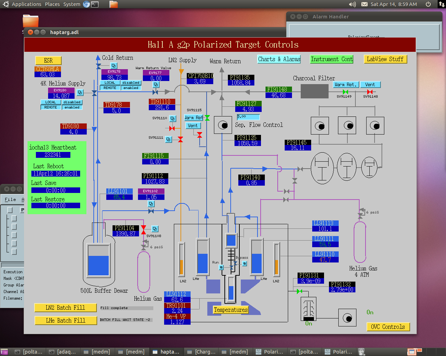Click red SV91148 valve symbol

coord(370,92)
